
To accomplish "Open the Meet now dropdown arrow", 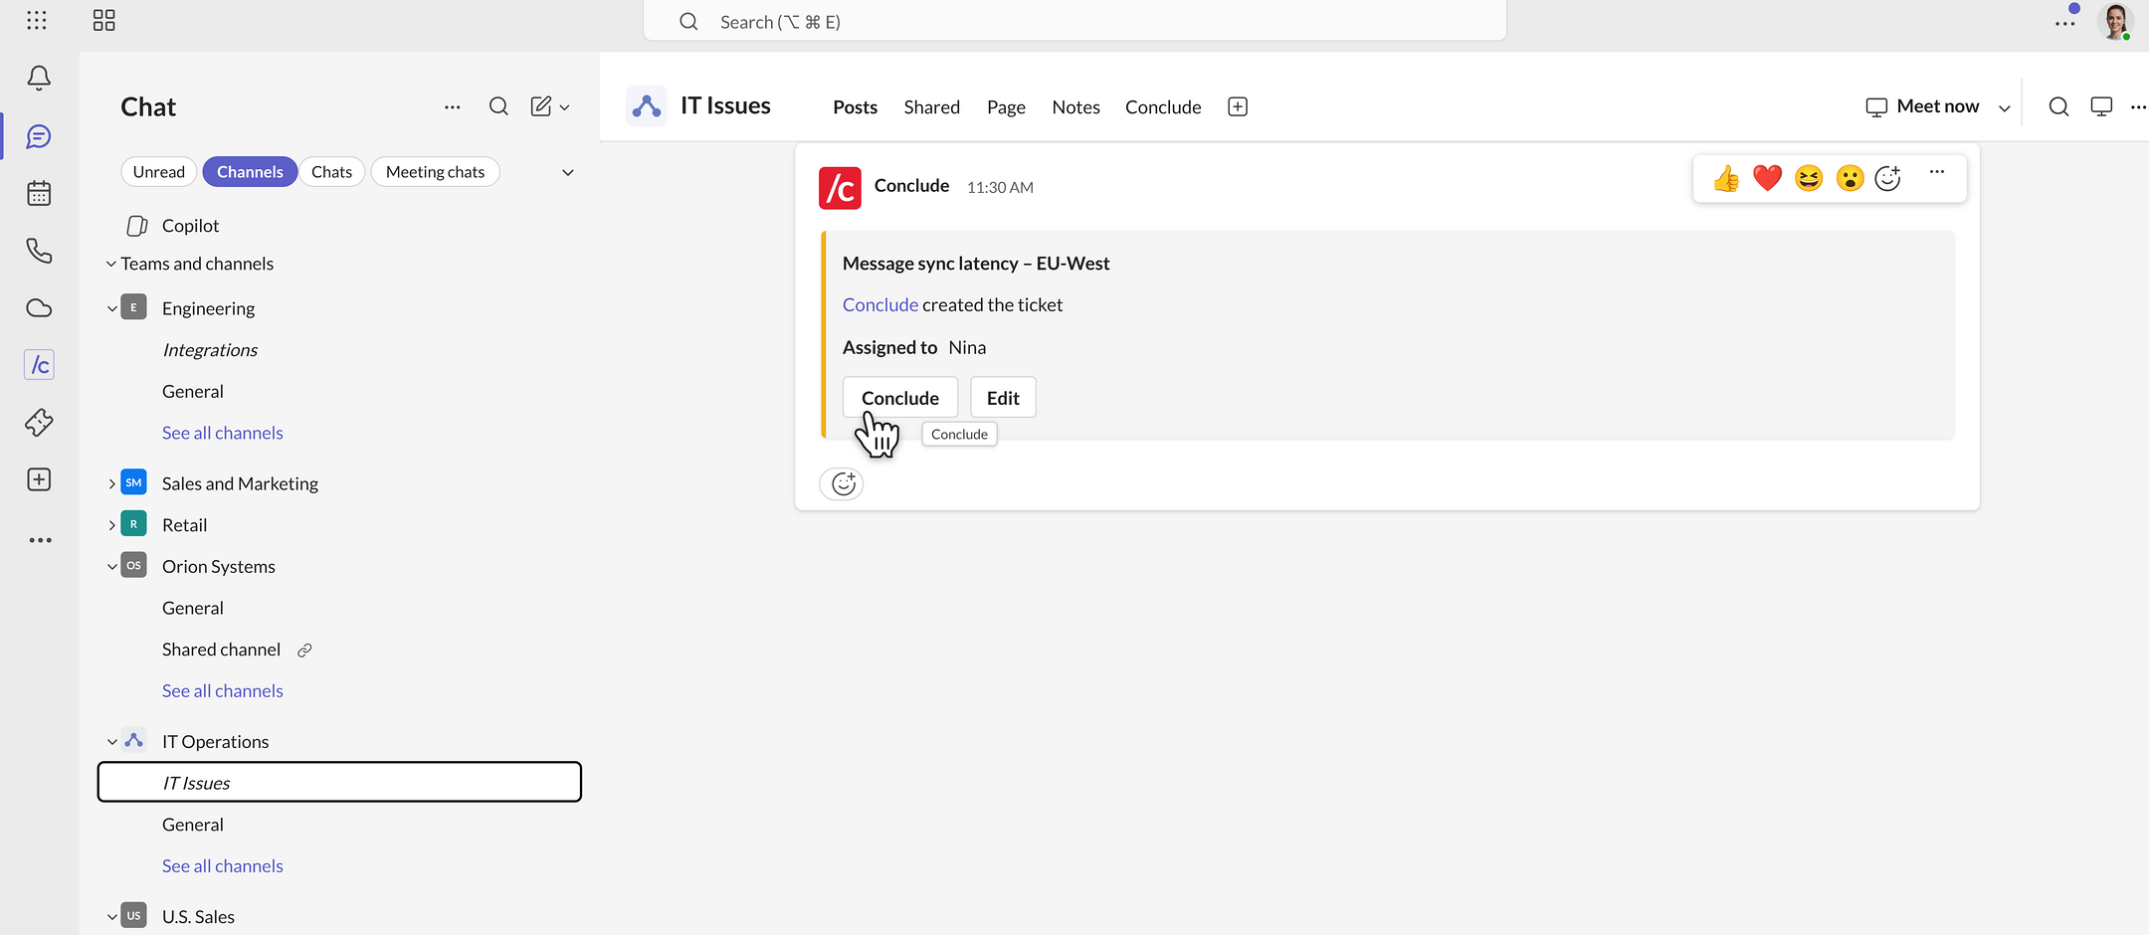I will (2005, 107).
